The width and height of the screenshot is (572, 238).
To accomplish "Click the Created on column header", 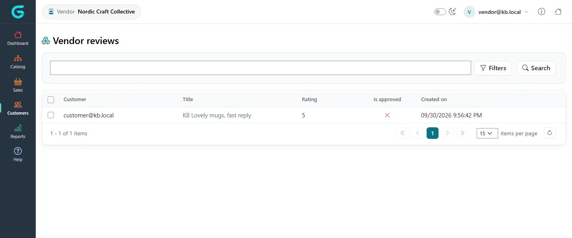I will 434,99.
